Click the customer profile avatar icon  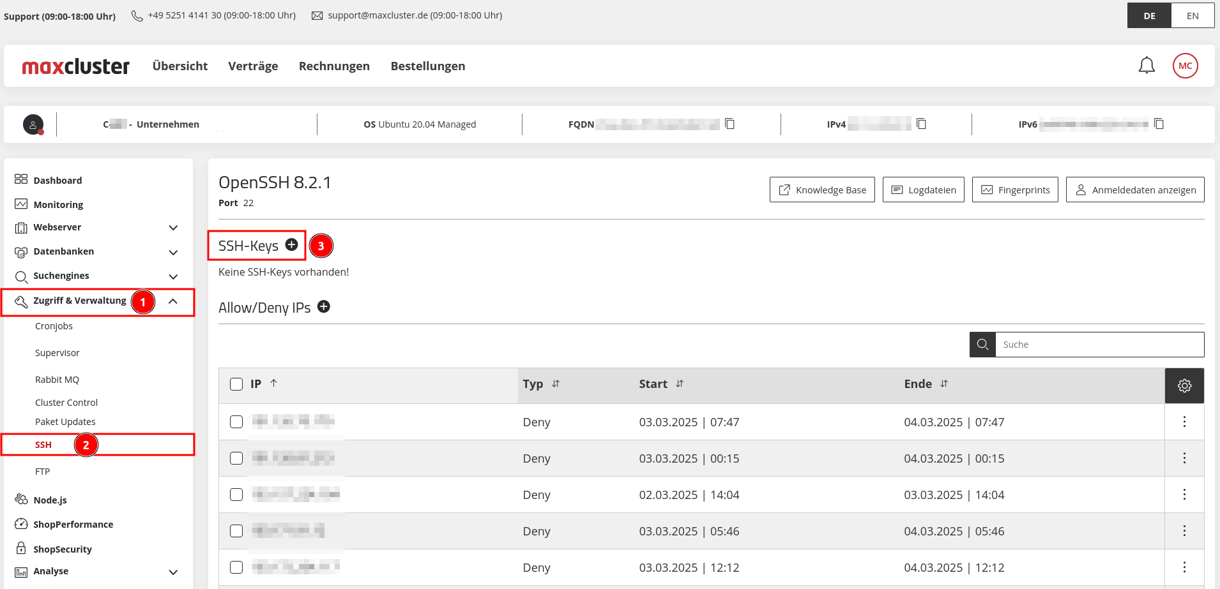point(33,124)
